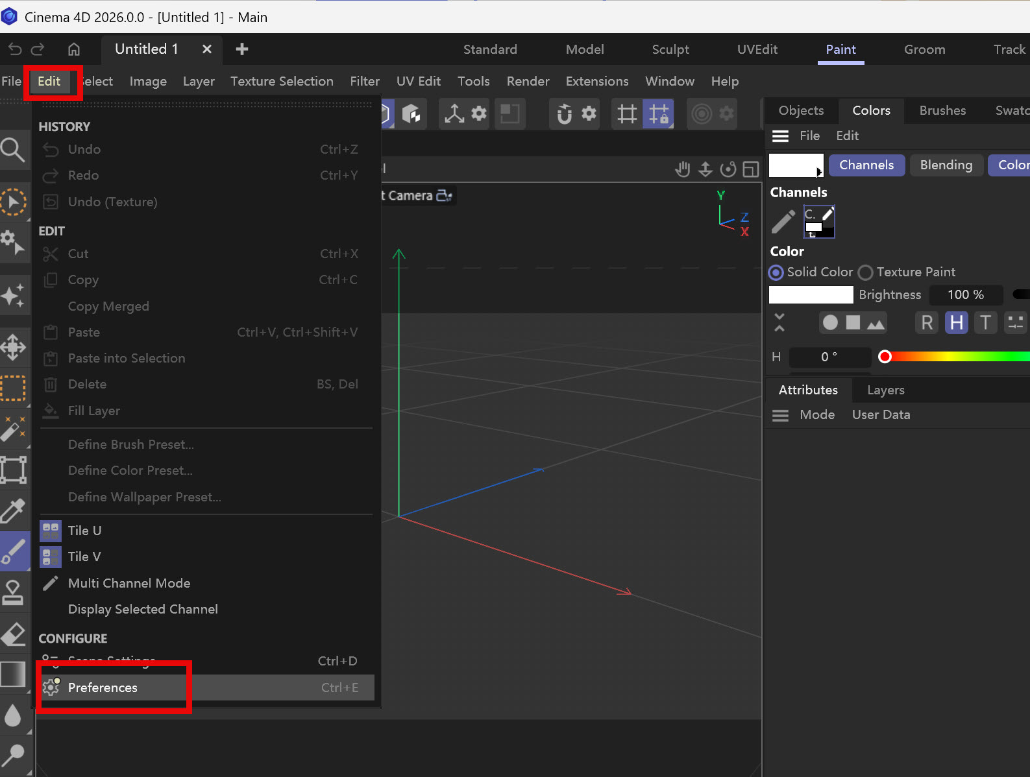Screen dimensions: 1030x777
Task: Open the Colors panel hamburger menu
Action: [x=780, y=136]
